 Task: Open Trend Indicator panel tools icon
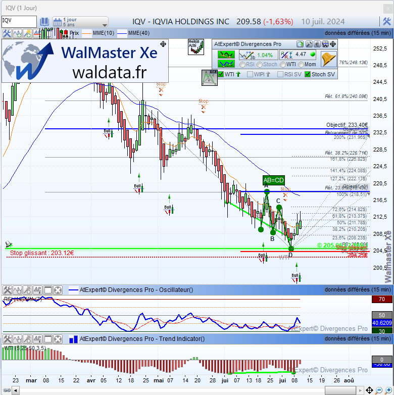(x=7, y=339)
